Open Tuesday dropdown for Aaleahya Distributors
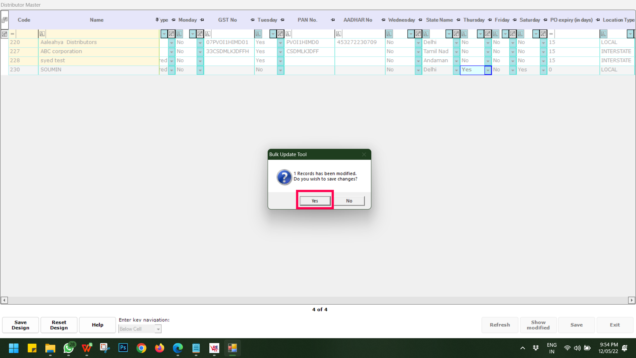This screenshot has width=636, height=358. pyautogui.click(x=280, y=43)
